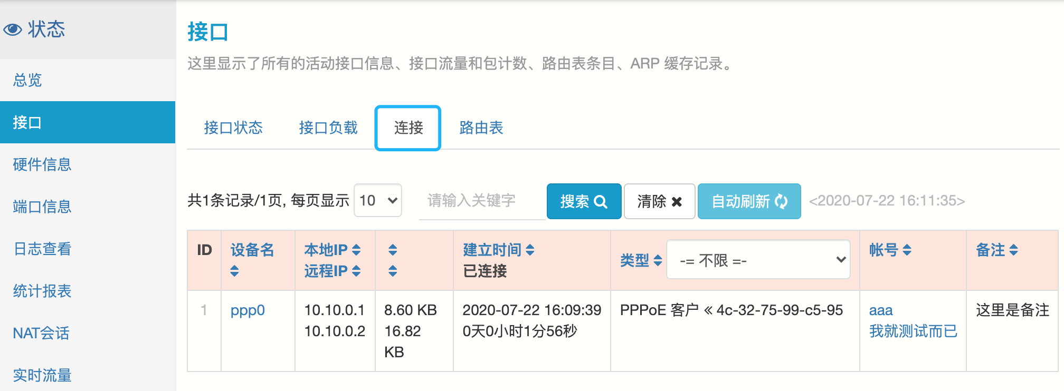Sort by 本地IP using its arrows

click(x=356, y=250)
